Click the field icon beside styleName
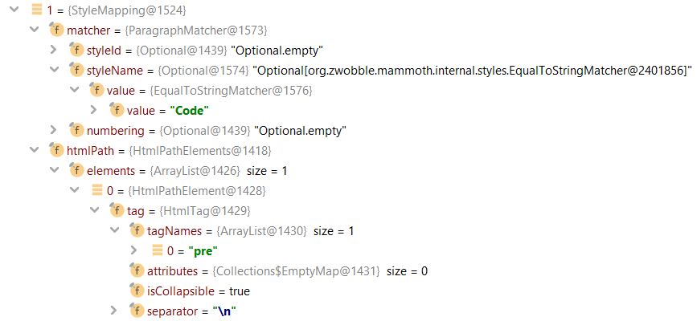697x321 pixels. click(x=76, y=70)
